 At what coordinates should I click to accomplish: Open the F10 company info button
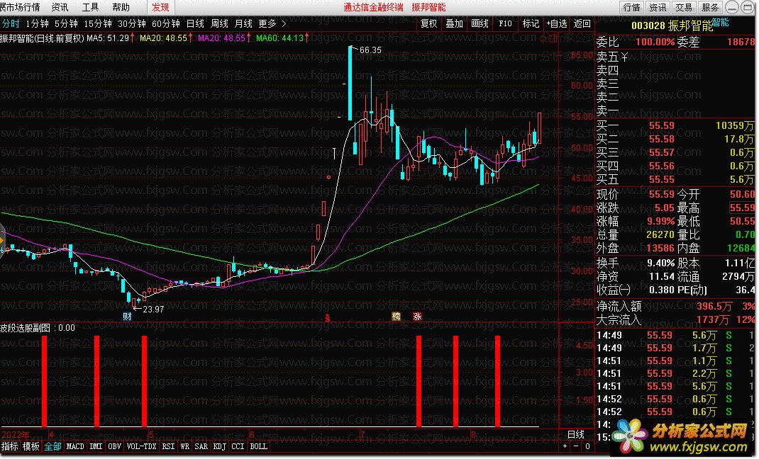[x=505, y=23]
